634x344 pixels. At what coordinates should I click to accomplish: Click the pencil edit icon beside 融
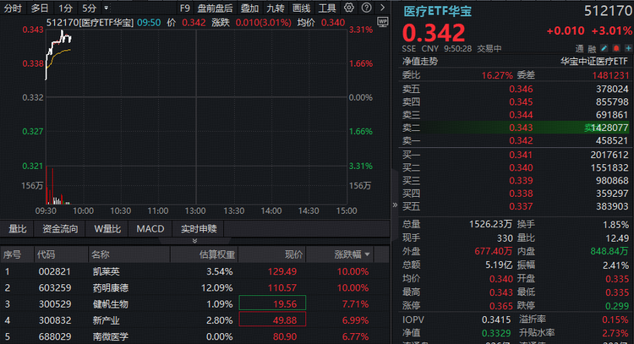[605, 48]
